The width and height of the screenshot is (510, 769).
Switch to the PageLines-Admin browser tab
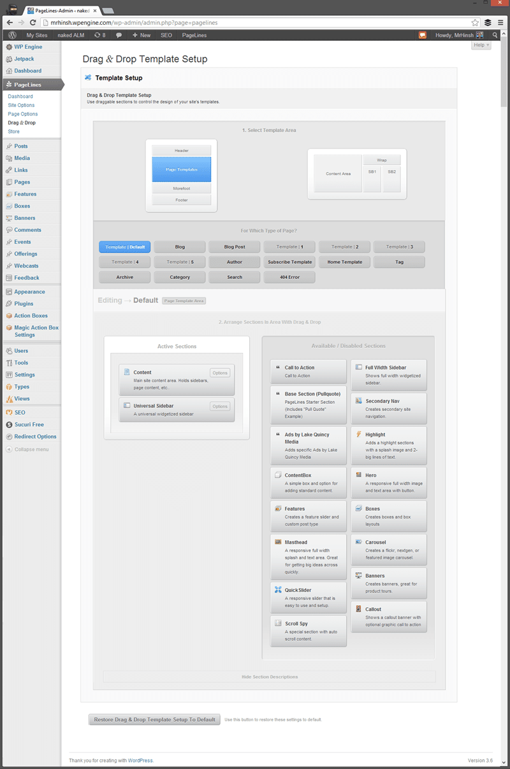coord(62,11)
